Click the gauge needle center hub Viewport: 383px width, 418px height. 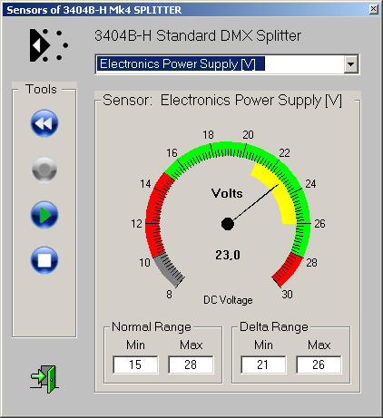[x=228, y=224]
